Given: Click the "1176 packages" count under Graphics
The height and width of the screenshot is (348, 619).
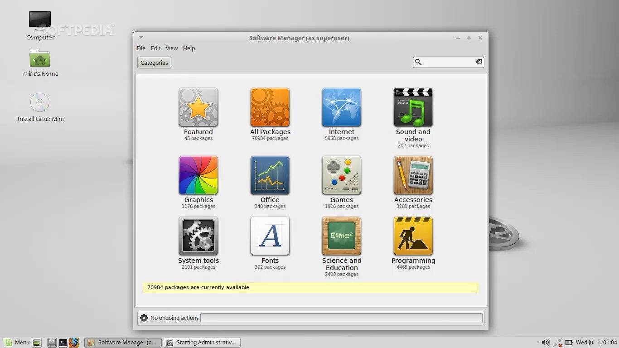Looking at the screenshot, I should 198,207.
